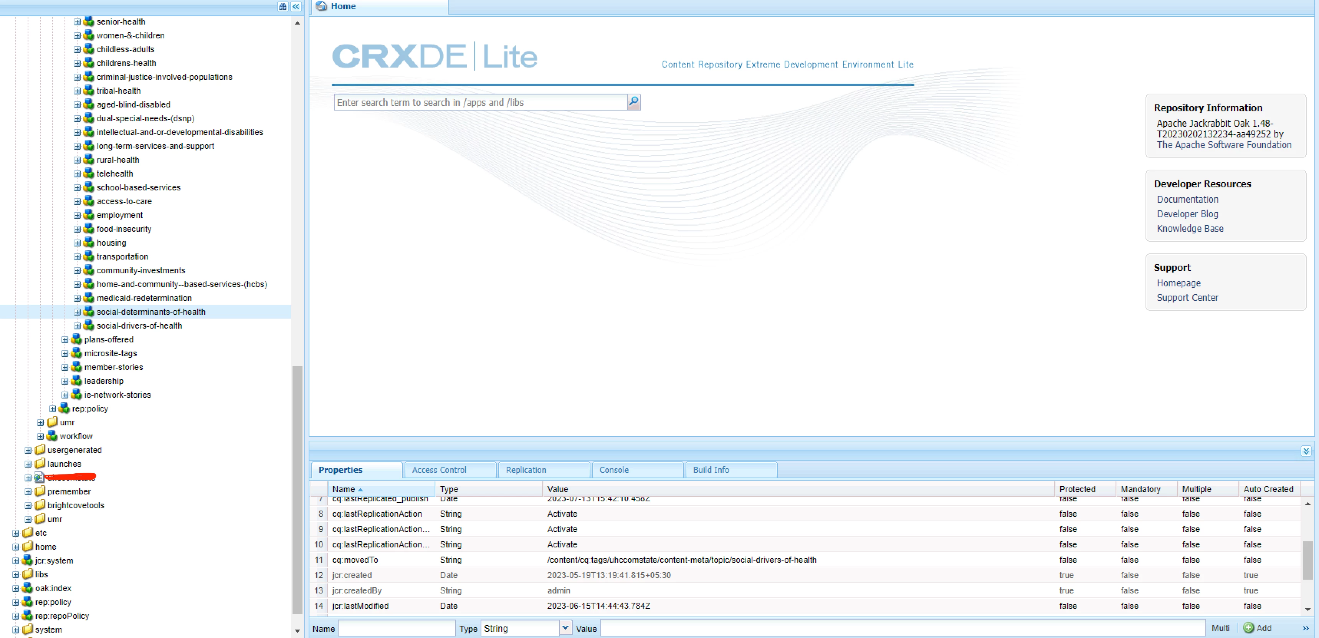This screenshot has height=638, width=1319.
Task: Click the Home tab icon
Action: (x=322, y=6)
